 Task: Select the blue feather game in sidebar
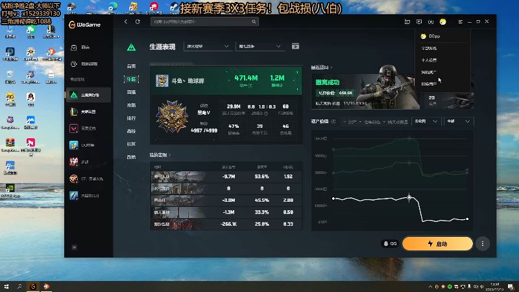88,196
